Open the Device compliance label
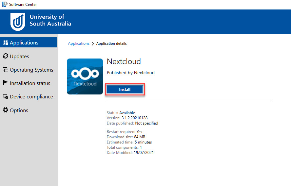This screenshot has height=186, width=291. pos(31,97)
